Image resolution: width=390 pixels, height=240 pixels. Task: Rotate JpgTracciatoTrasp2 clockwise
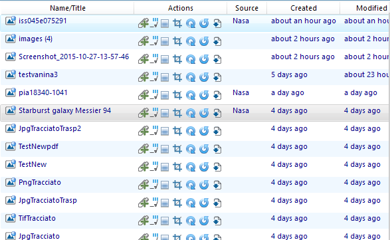tap(191, 131)
